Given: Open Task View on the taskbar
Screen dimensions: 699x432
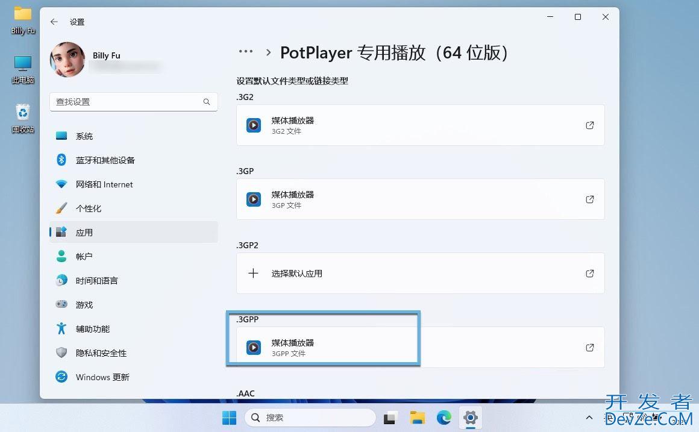Looking at the screenshot, I should pyautogui.click(x=390, y=418).
